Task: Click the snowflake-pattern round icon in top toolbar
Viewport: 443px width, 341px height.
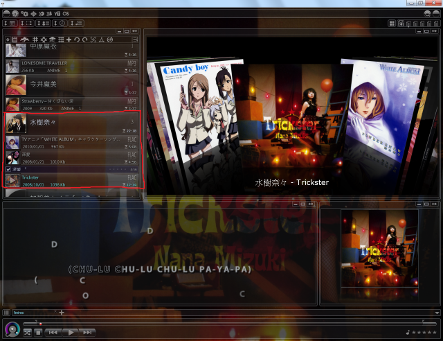Action: (x=15, y=13)
